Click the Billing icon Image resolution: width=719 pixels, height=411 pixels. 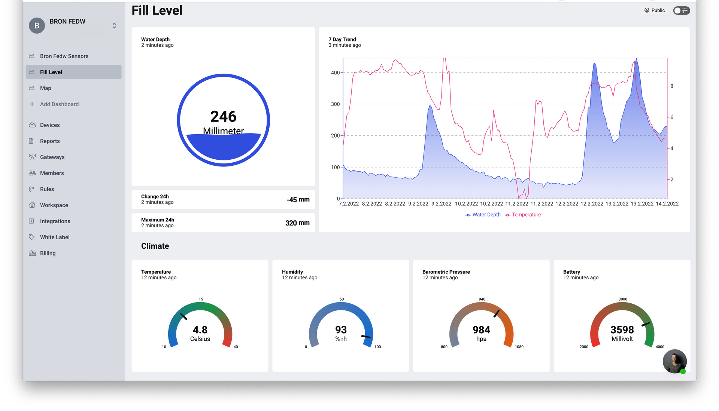(x=32, y=253)
